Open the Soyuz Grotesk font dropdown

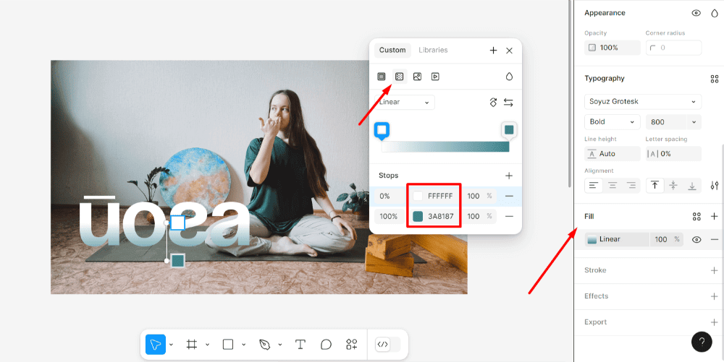(643, 101)
